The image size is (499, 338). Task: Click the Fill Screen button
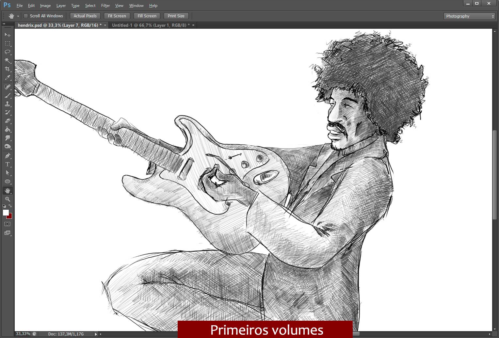(147, 16)
